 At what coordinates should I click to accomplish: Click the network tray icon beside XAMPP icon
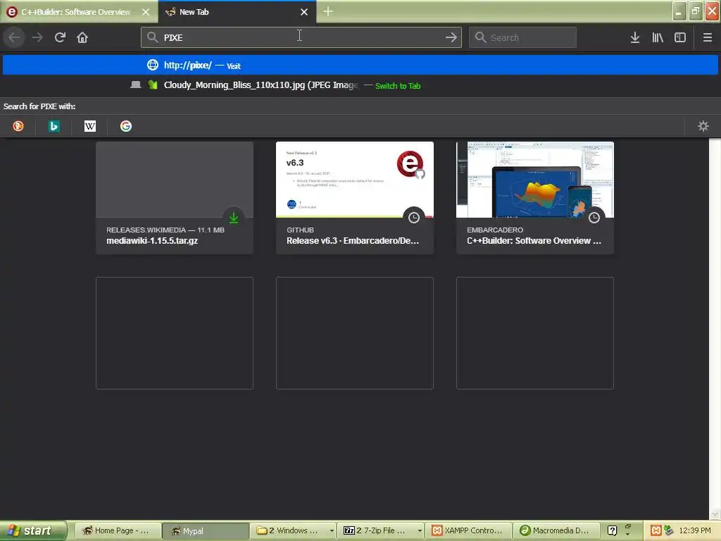pyautogui.click(x=668, y=530)
